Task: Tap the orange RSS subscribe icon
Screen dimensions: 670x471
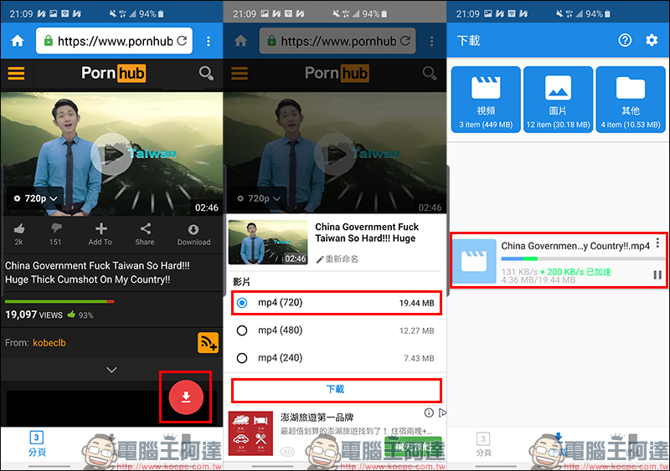Action: pos(208,343)
